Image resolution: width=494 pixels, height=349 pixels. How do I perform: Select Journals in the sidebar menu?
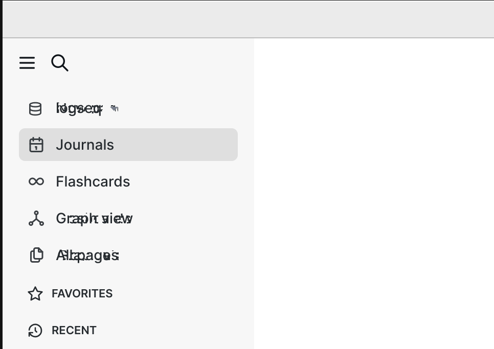click(x=85, y=145)
